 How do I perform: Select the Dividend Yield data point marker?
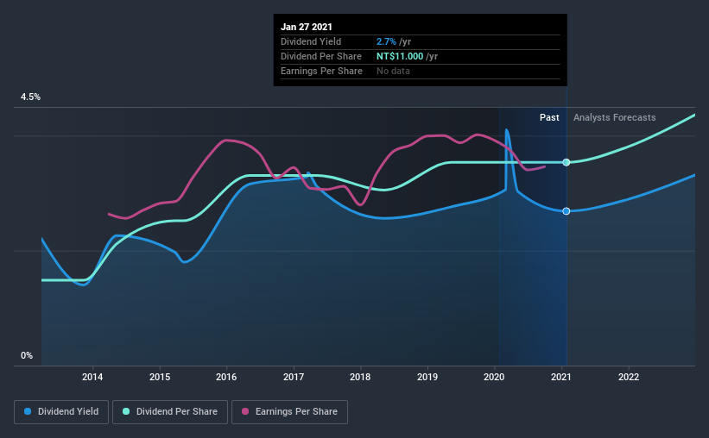click(x=567, y=211)
